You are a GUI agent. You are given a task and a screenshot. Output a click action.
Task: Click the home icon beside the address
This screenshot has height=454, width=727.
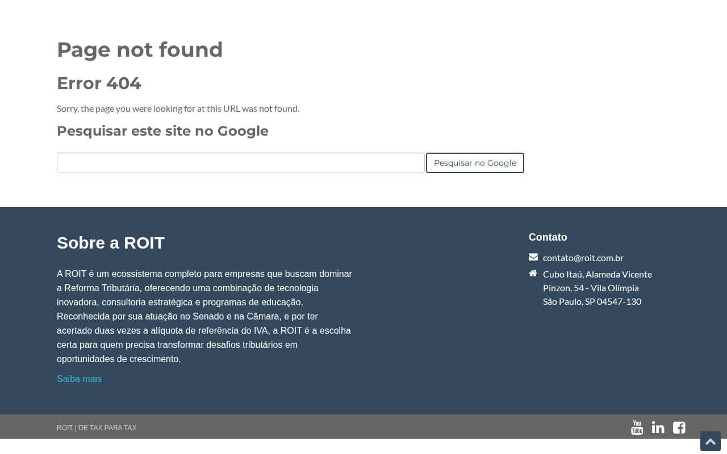(x=533, y=273)
